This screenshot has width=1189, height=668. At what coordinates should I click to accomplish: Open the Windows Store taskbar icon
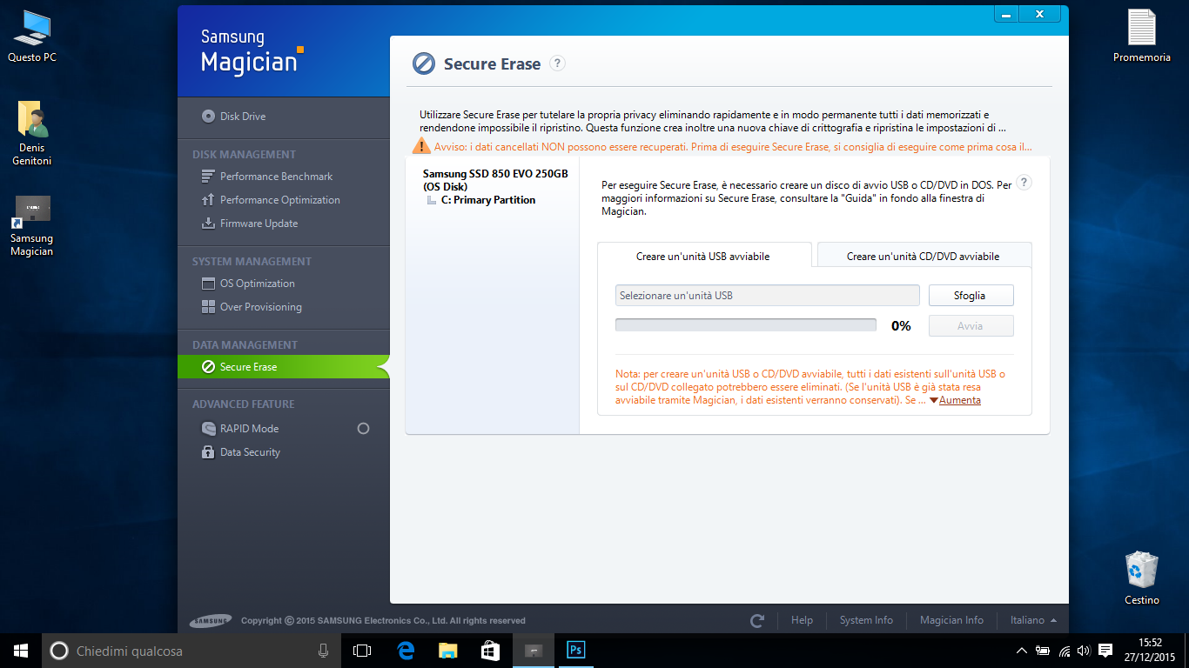[x=490, y=651]
